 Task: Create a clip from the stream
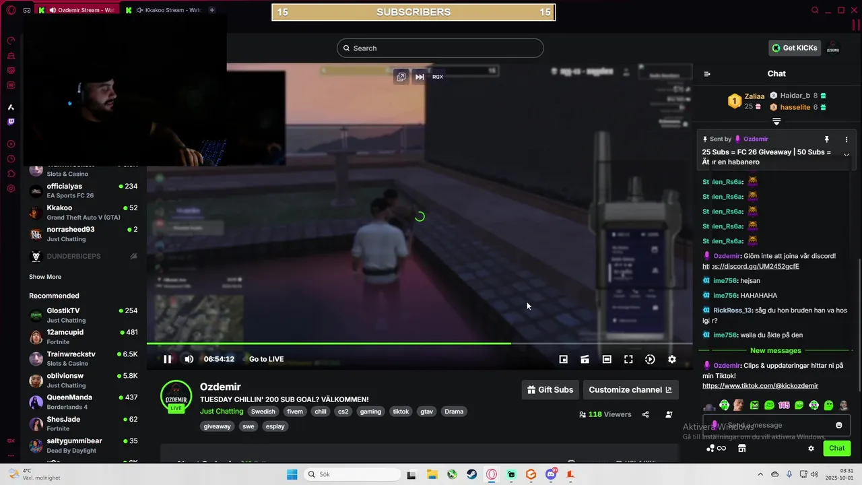(x=585, y=359)
